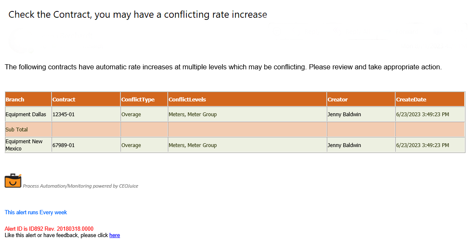Screen dimensions: 471x243
Task: Click the CreateDate column header
Action: click(411, 100)
